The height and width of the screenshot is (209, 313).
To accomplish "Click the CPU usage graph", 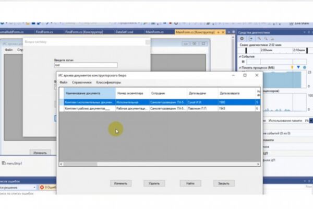I will tap(285, 102).
